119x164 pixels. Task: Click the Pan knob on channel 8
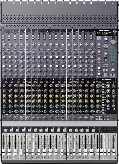pos(45,117)
